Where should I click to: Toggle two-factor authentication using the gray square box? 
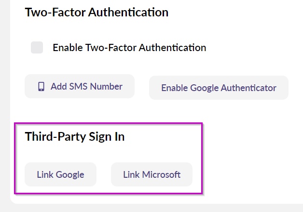[x=37, y=47]
